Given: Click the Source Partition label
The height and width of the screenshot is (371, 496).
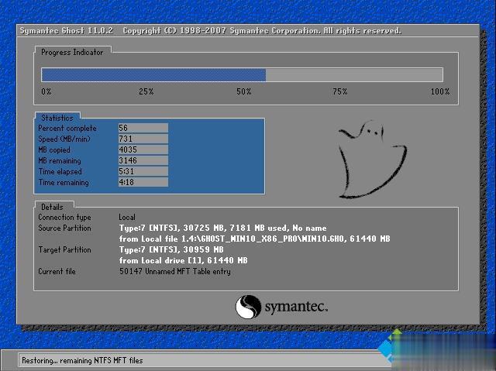Looking at the screenshot, I should [x=64, y=228].
